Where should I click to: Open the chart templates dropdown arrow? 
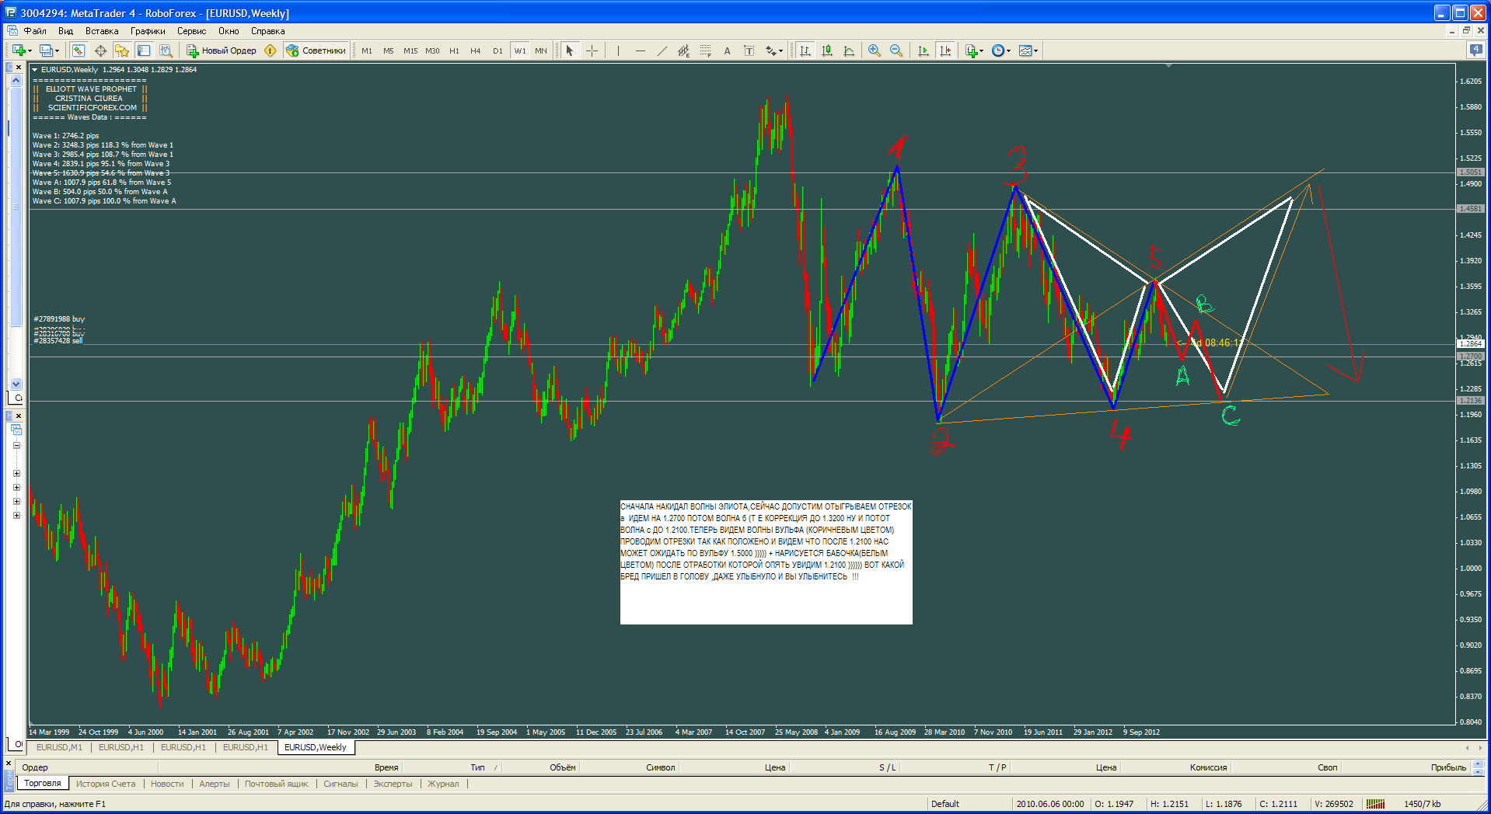(x=1036, y=51)
